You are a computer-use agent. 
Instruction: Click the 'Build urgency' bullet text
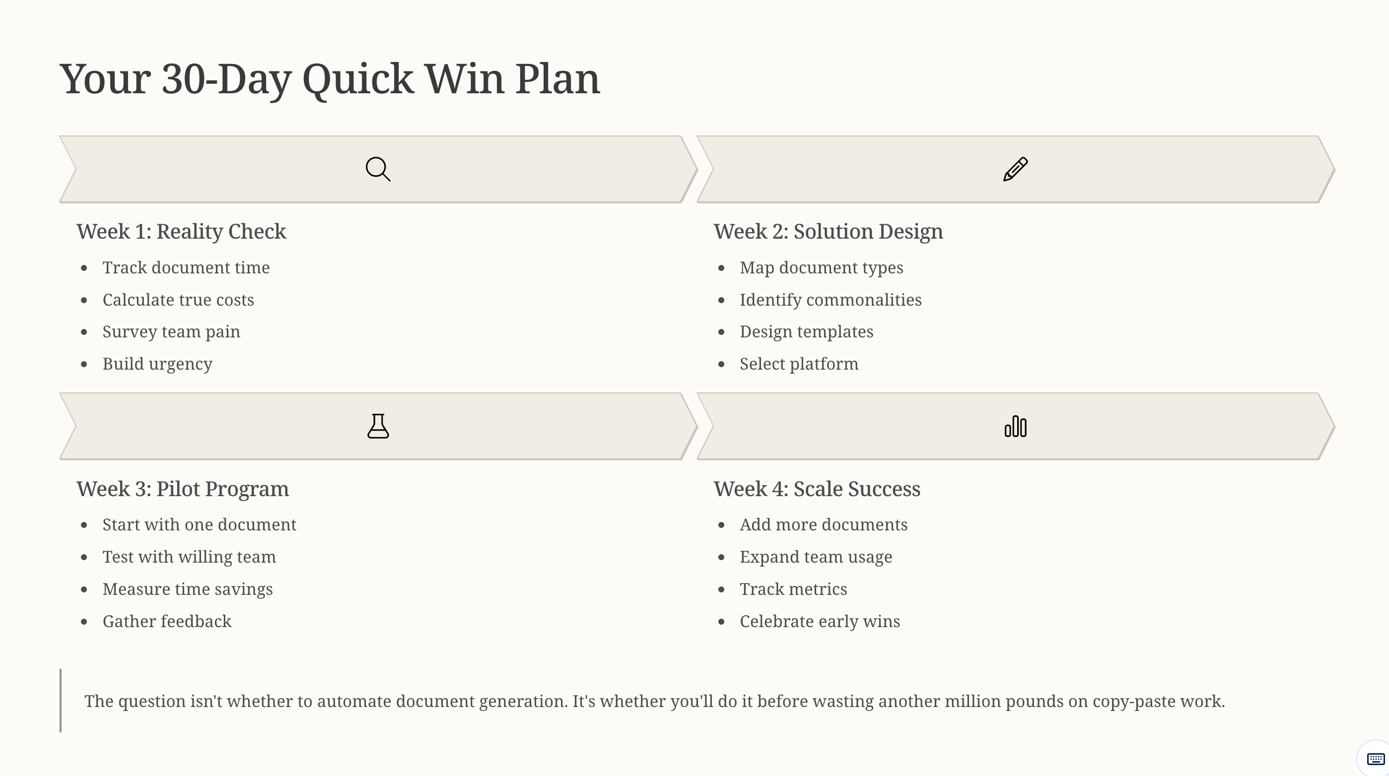(x=157, y=364)
